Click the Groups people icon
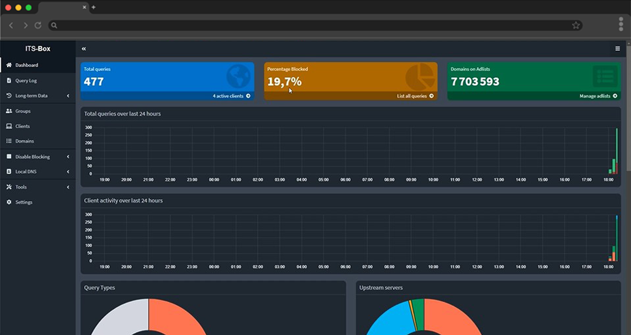 tap(9, 111)
